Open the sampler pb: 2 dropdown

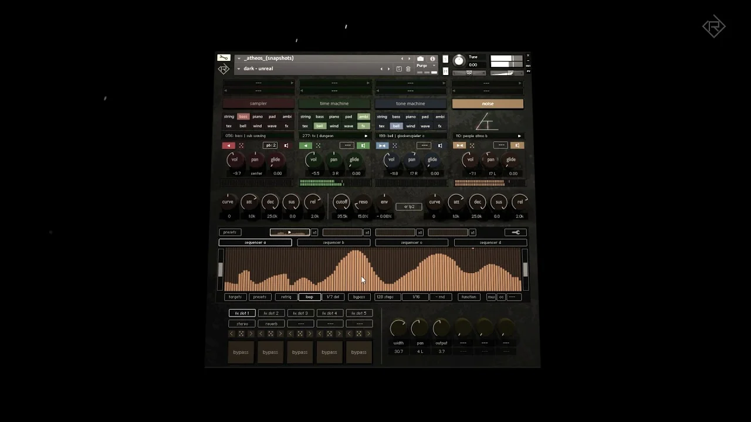pos(270,145)
